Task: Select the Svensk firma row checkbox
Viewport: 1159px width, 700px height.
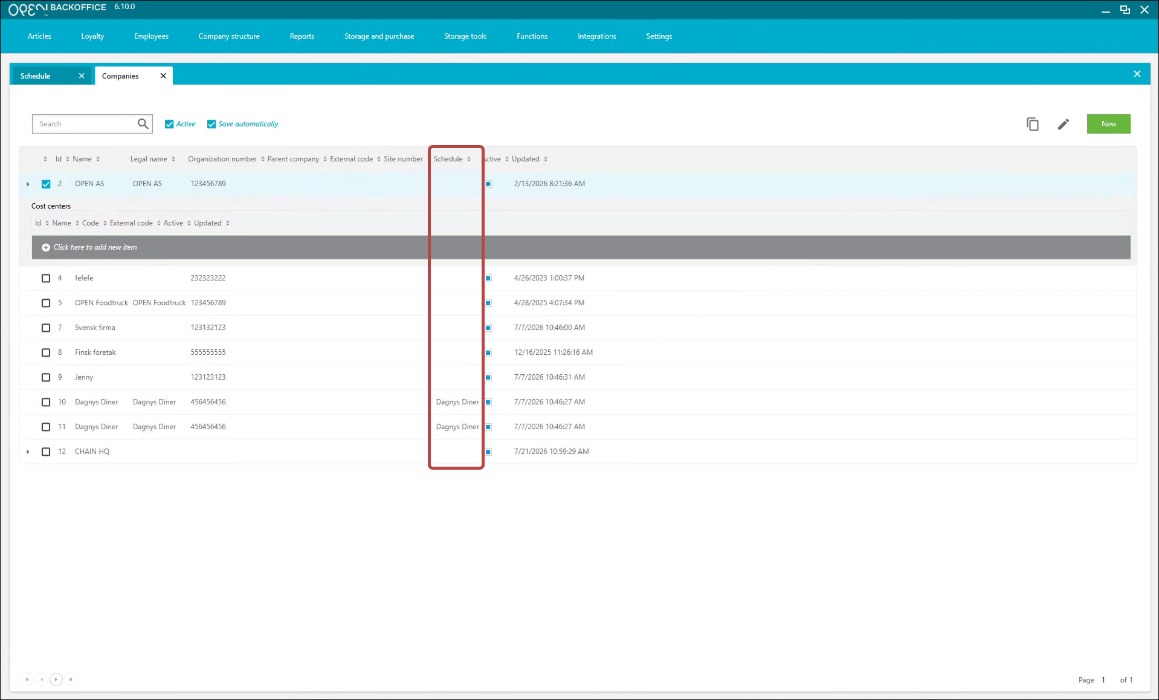Action: [x=46, y=328]
